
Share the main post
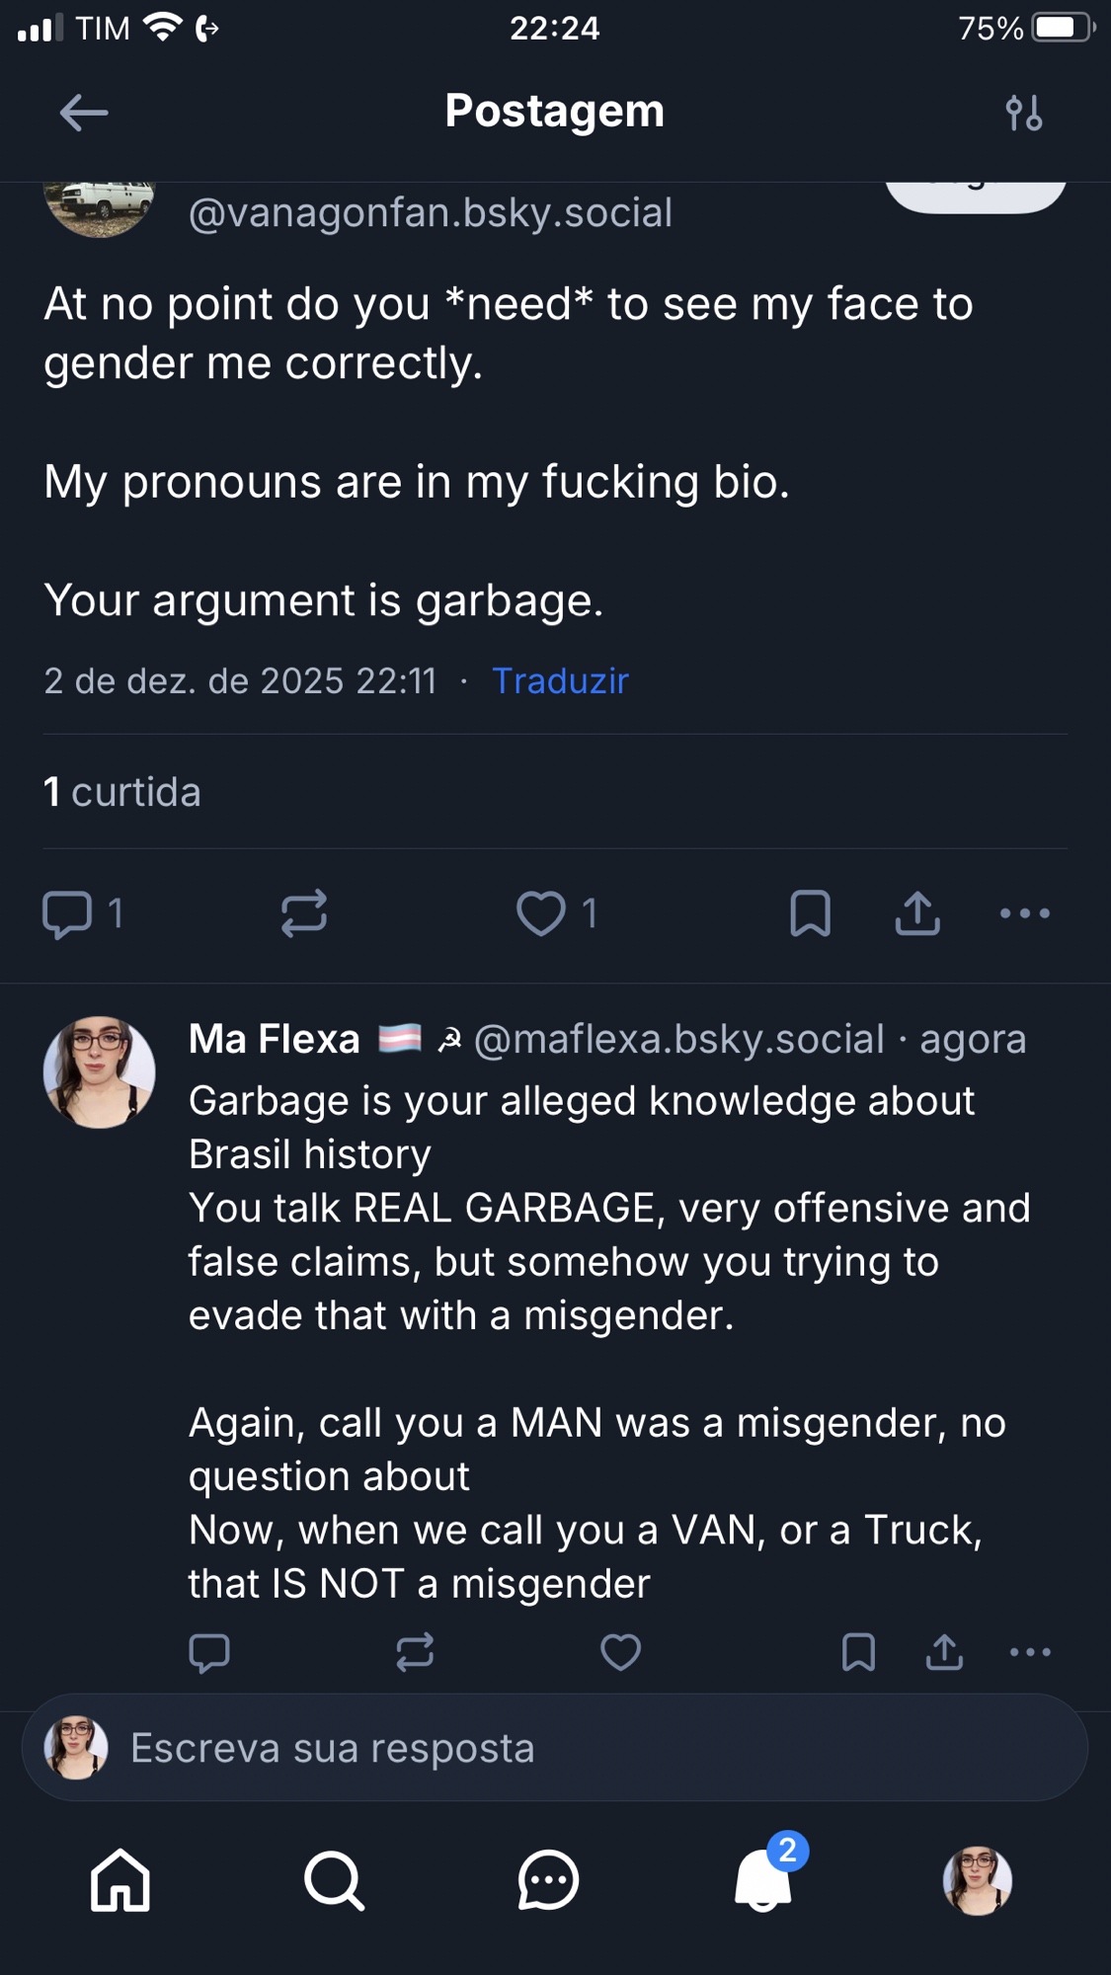[x=917, y=913]
